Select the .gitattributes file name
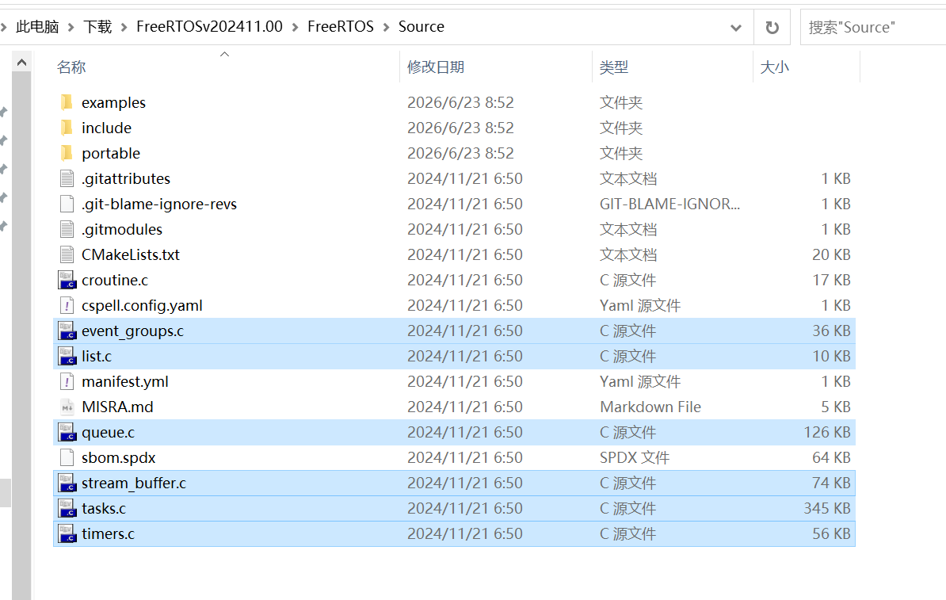The image size is (946, 600). pos(126,178)
